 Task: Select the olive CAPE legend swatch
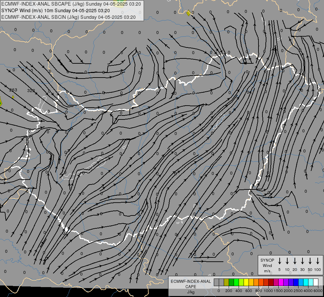(x=226, y=282)
